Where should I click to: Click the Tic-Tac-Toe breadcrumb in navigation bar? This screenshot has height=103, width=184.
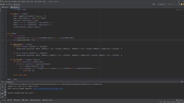[x=9, y=4]
